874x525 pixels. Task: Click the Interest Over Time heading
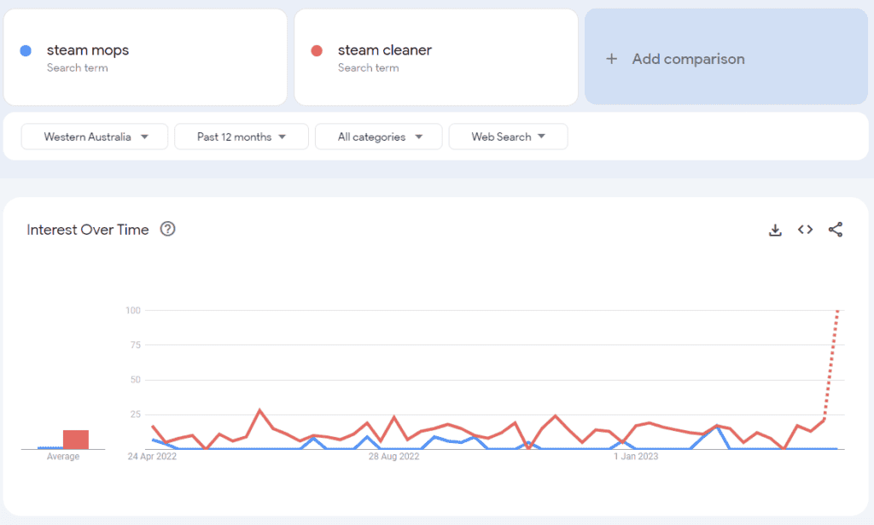coord(88,230)
